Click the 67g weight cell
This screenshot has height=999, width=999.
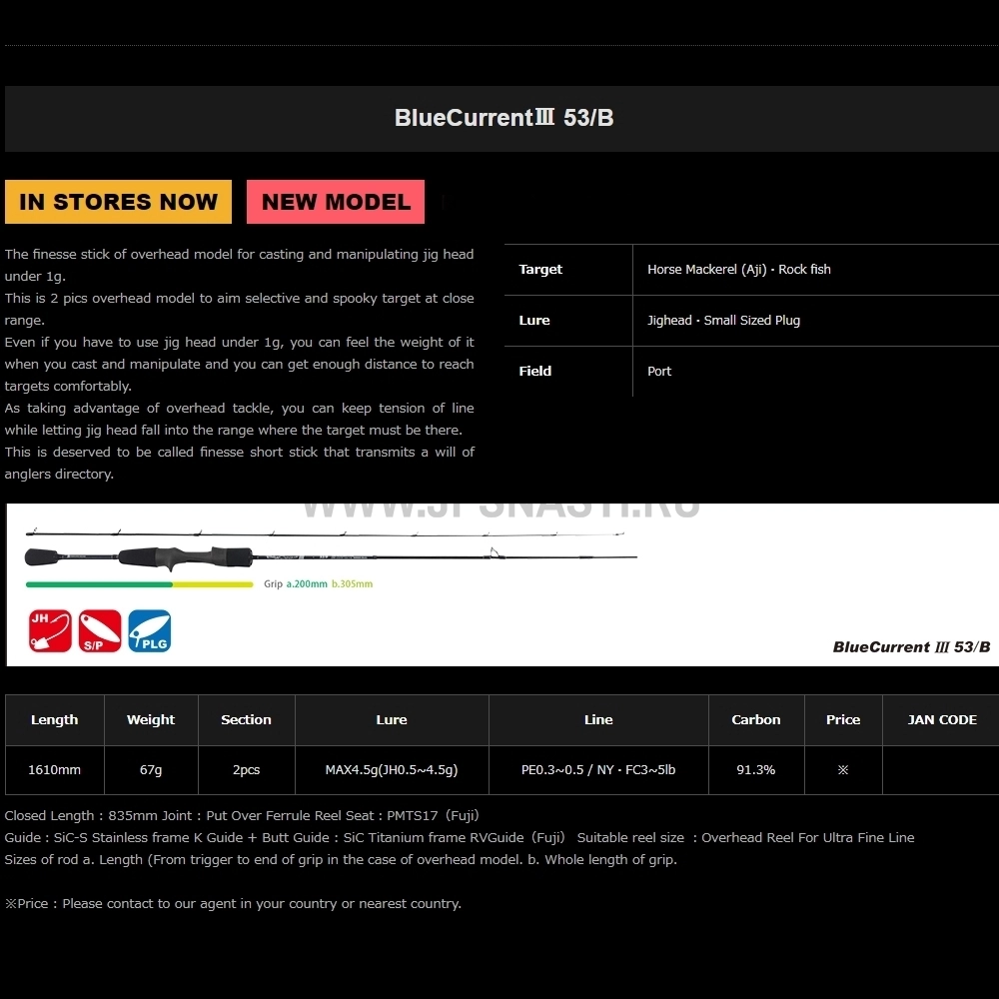151,770
